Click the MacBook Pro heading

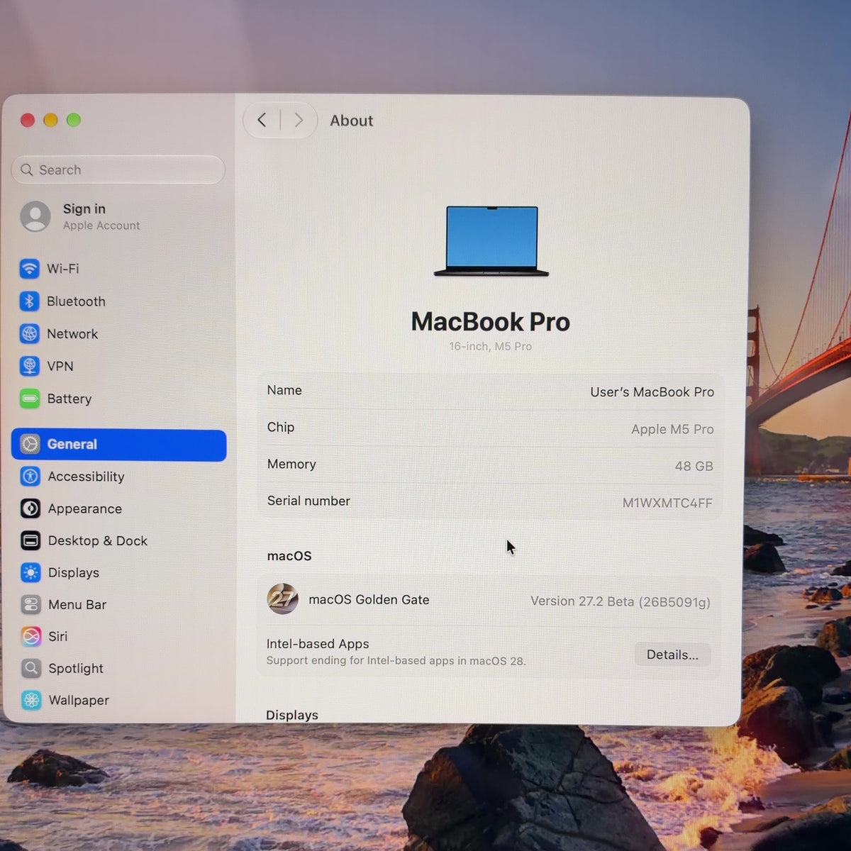[491, 322]
